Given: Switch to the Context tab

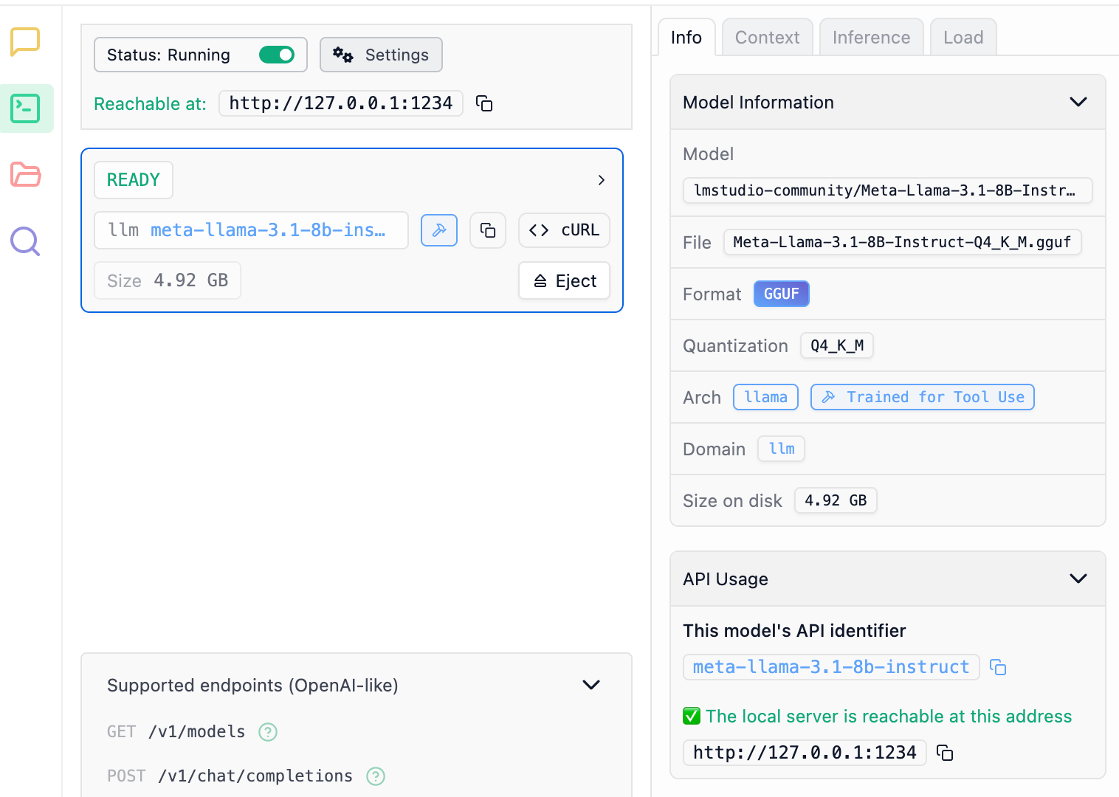Looking at the screenshot, I should pos(768,38).
